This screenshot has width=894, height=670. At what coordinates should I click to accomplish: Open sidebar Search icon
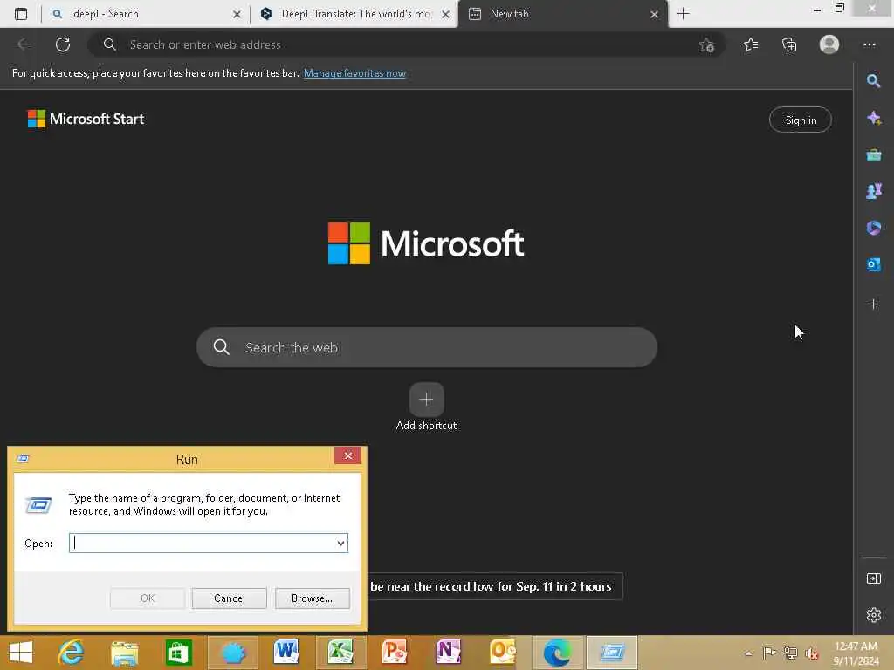[873, 81]
